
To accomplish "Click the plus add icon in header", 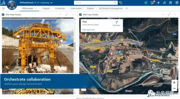I will tap(158, 3).
